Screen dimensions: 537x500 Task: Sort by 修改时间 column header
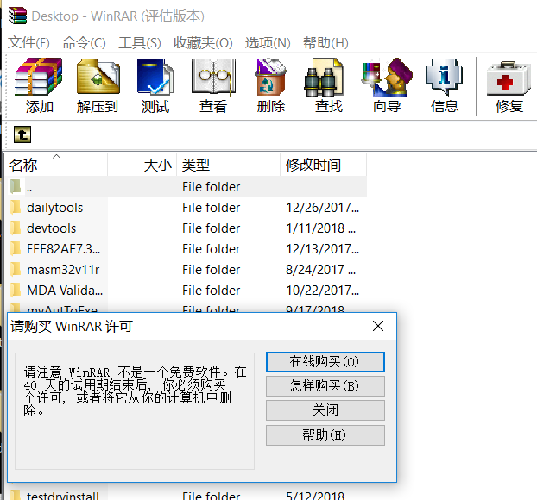pyautogui.click(x=324, y=165)
